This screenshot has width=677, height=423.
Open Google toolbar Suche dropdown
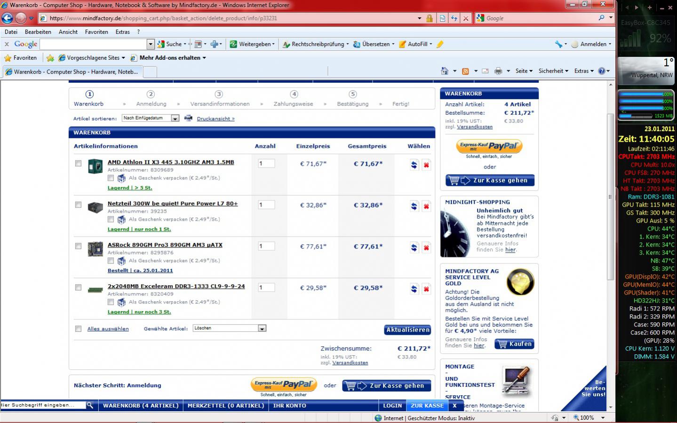(185, 44)
